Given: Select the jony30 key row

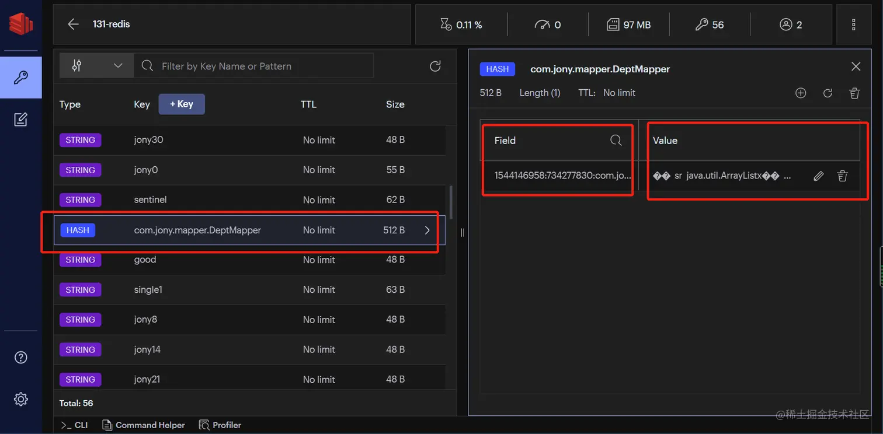Looking at the screenshot, I should (249, 140).
